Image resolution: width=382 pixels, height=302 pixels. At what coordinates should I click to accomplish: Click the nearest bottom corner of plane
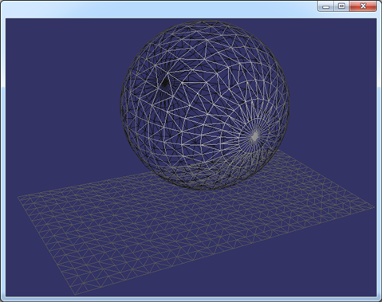(x=75, y=295)
